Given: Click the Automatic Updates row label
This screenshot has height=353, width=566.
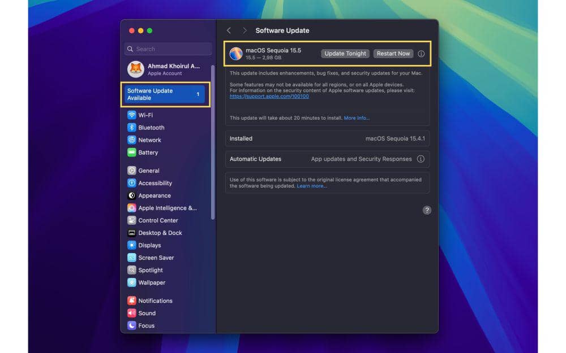Looking at the screenshot, I should pyautogui.click(x=255, y=159).
